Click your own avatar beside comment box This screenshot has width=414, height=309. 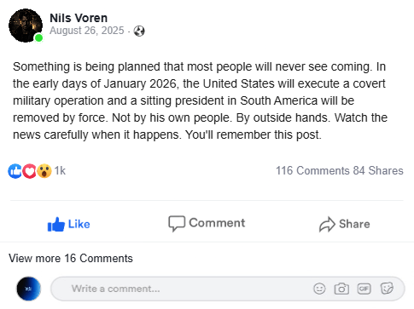pos(28,289)
